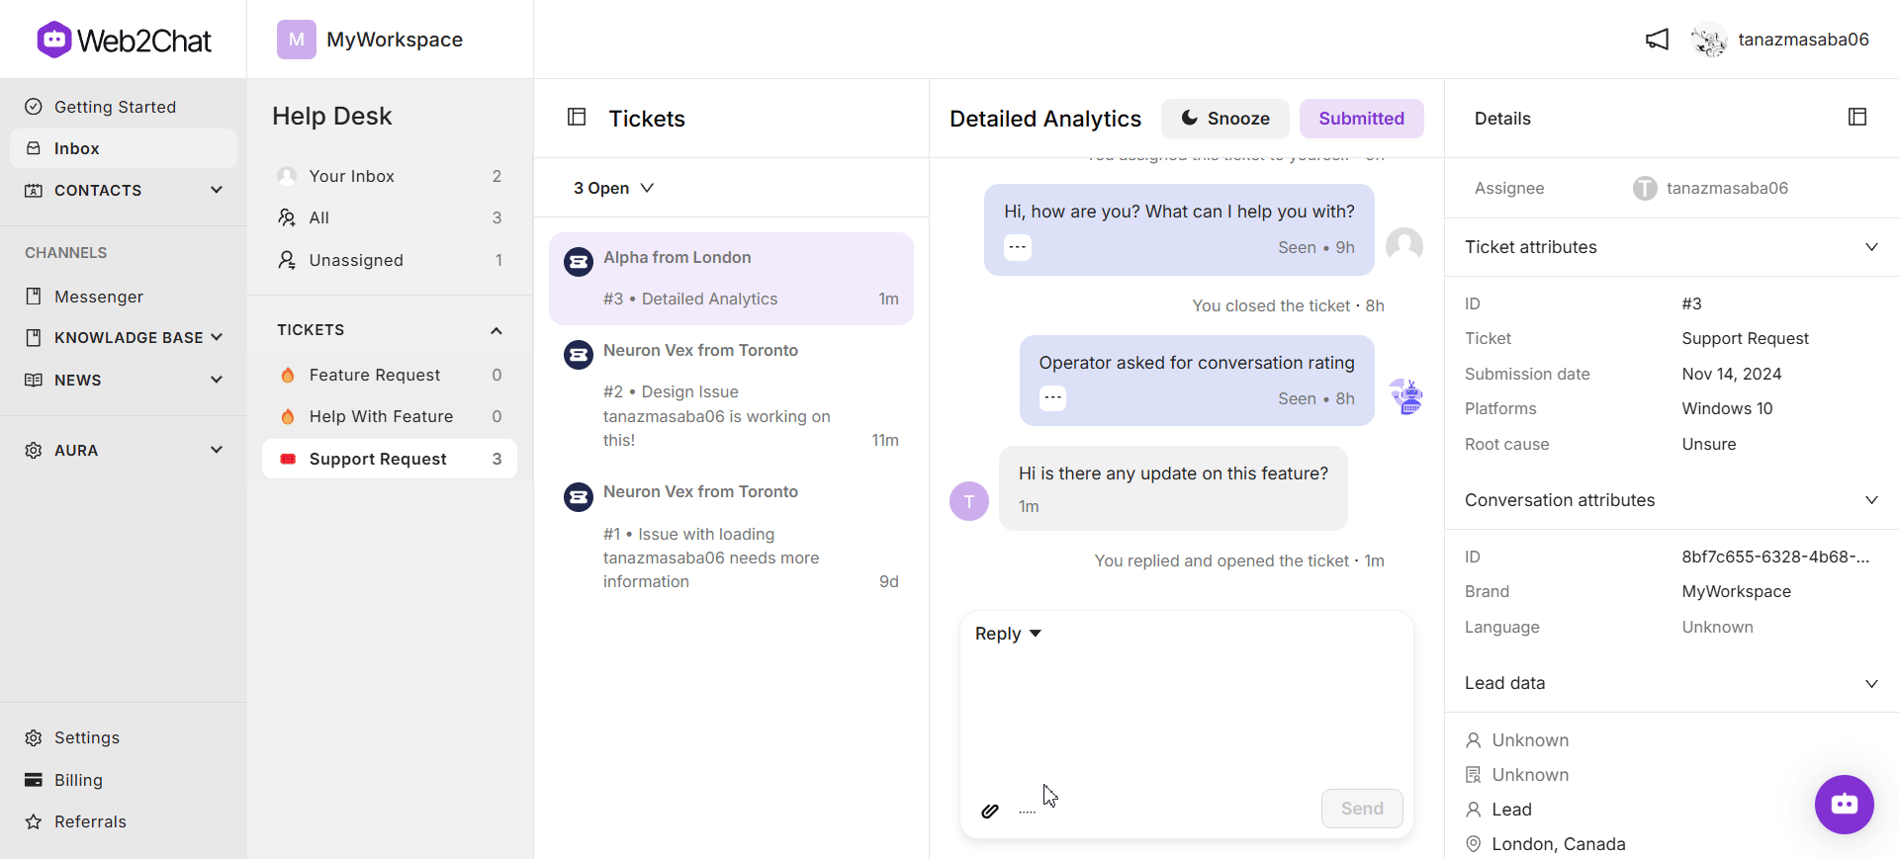This screenshot has width=1899, height=859.
Task: Click the Submitted status button
Action: point(1361,118)
